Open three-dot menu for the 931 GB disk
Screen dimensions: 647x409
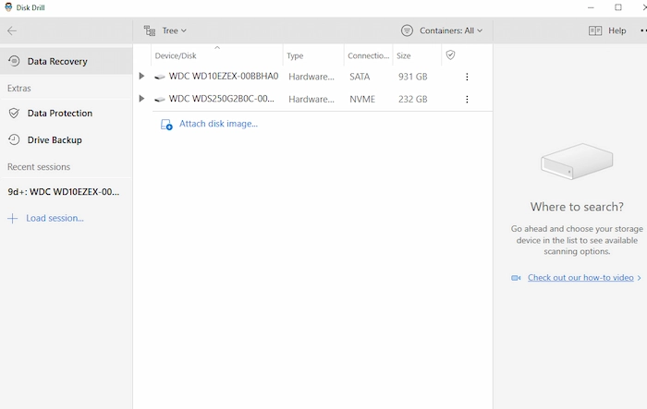(467, 78)
